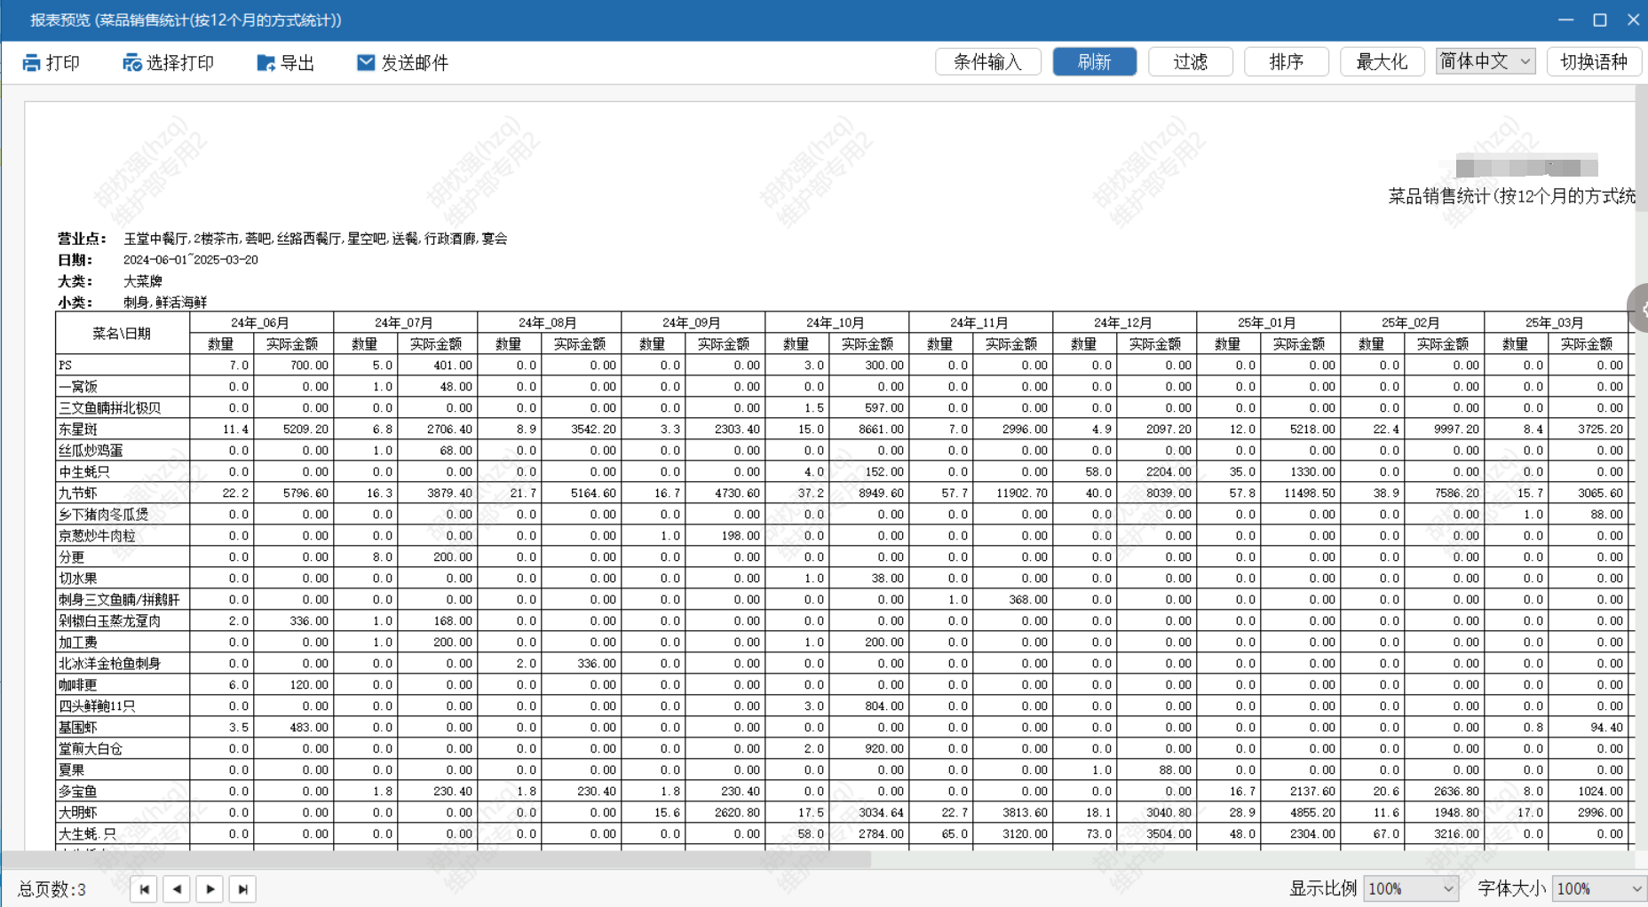Select the 堂煎大白仓 row name
The image size is (1648, 907).
(x=123, y=749)
